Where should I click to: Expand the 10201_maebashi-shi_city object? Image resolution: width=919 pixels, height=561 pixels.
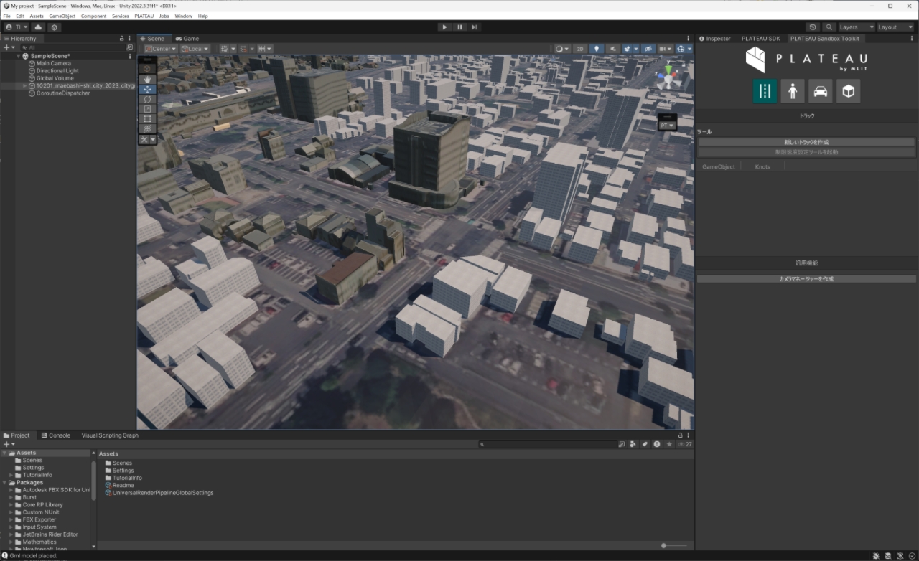point(25,85)
